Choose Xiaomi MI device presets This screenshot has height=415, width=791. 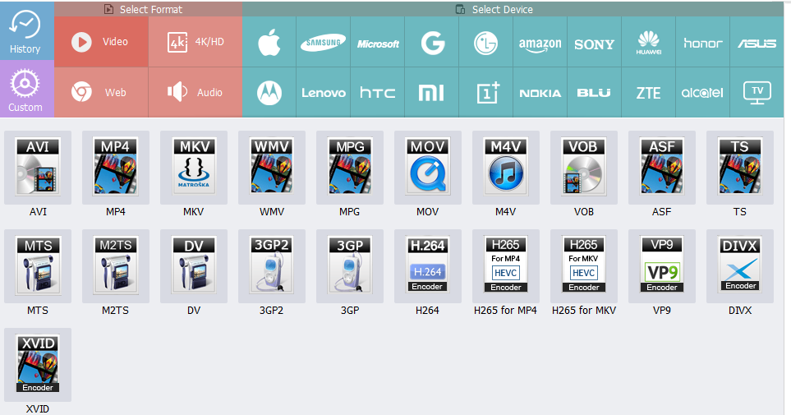pyautogui.click(x=432, y=92)
